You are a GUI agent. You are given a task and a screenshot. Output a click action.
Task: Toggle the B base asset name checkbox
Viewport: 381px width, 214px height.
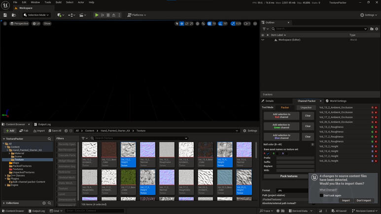pyautogui.click(x=286, y=153)
